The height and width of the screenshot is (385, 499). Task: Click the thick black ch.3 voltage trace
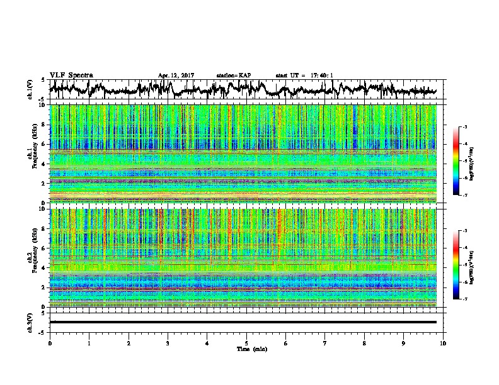tap(243, 322)
